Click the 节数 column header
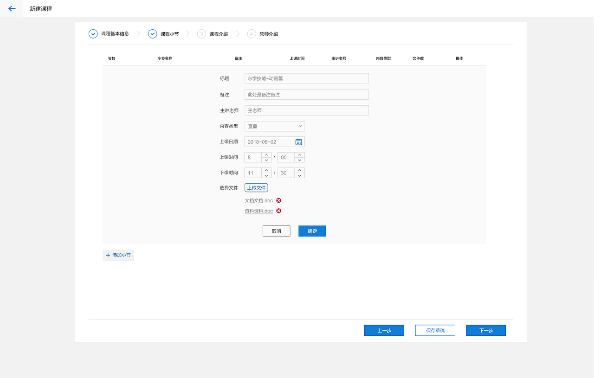This screenshot has width=594, height=378. pyautogui.click(x=111, y=58)
